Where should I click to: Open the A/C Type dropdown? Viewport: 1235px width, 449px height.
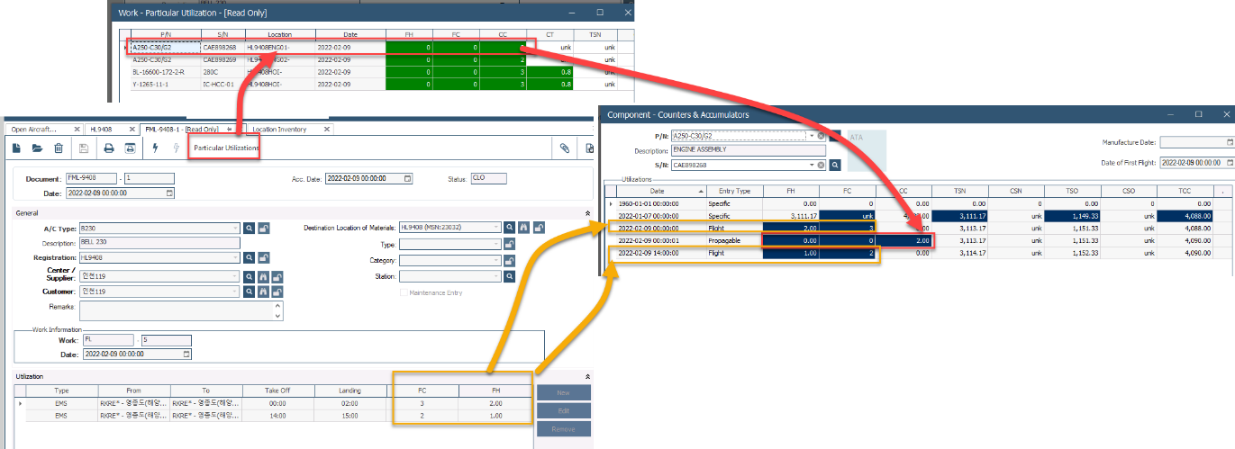coord(235,229)
